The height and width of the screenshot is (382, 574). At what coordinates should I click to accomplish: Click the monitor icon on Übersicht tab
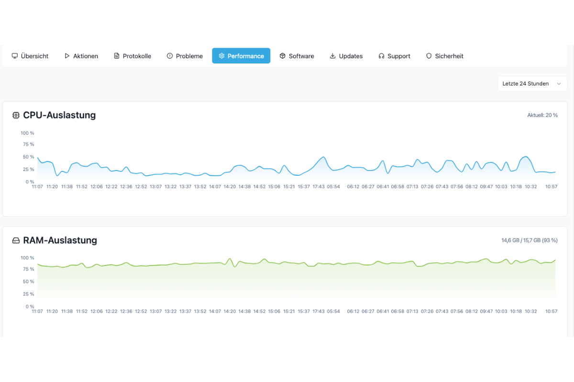(x=15, y=56)
